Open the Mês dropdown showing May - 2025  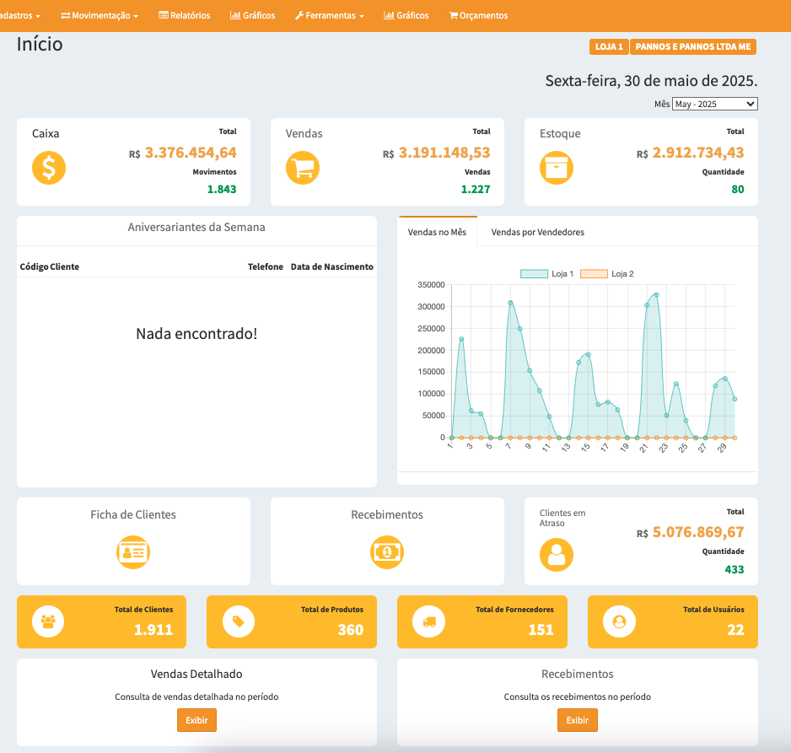click(714, 104)
